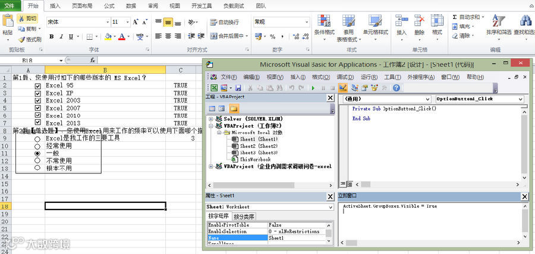
Task: Click View Code icon in project panel
Action: pos(212,109)
